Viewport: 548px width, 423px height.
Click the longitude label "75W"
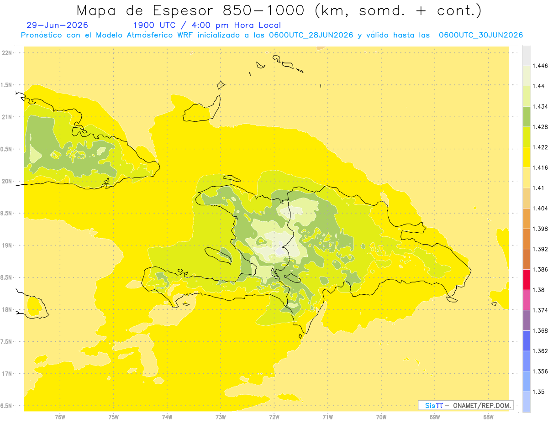point(113,417)
